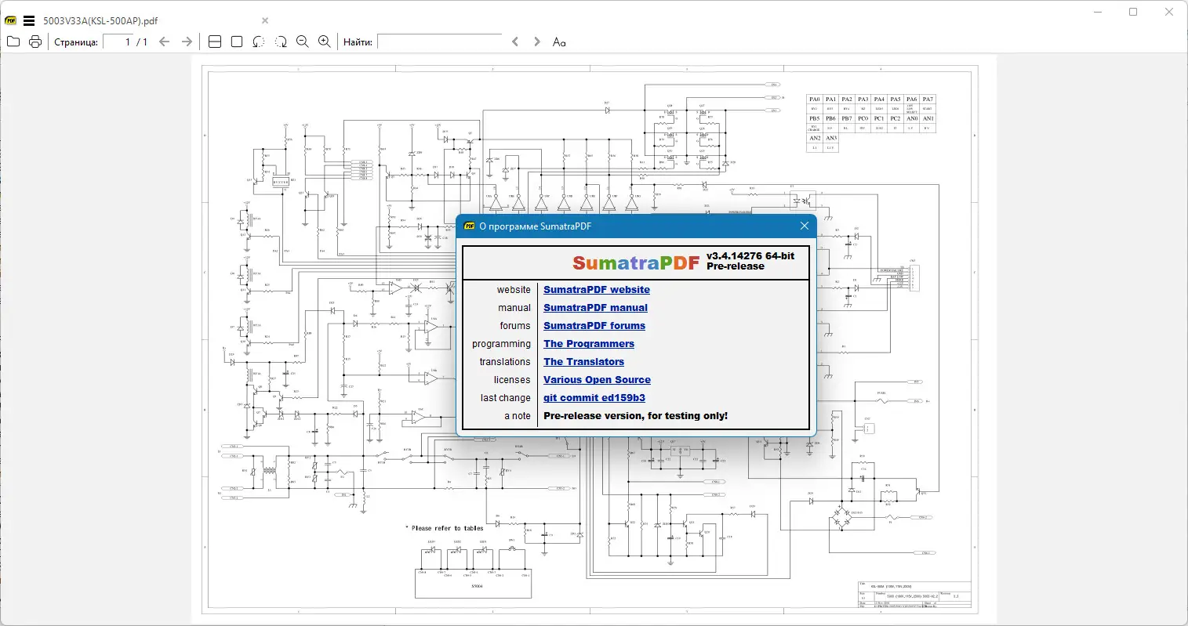Image resolution: width=1188 pixels, height=626 pixels.
Task: Print the current document
Action: coord(35,42)
